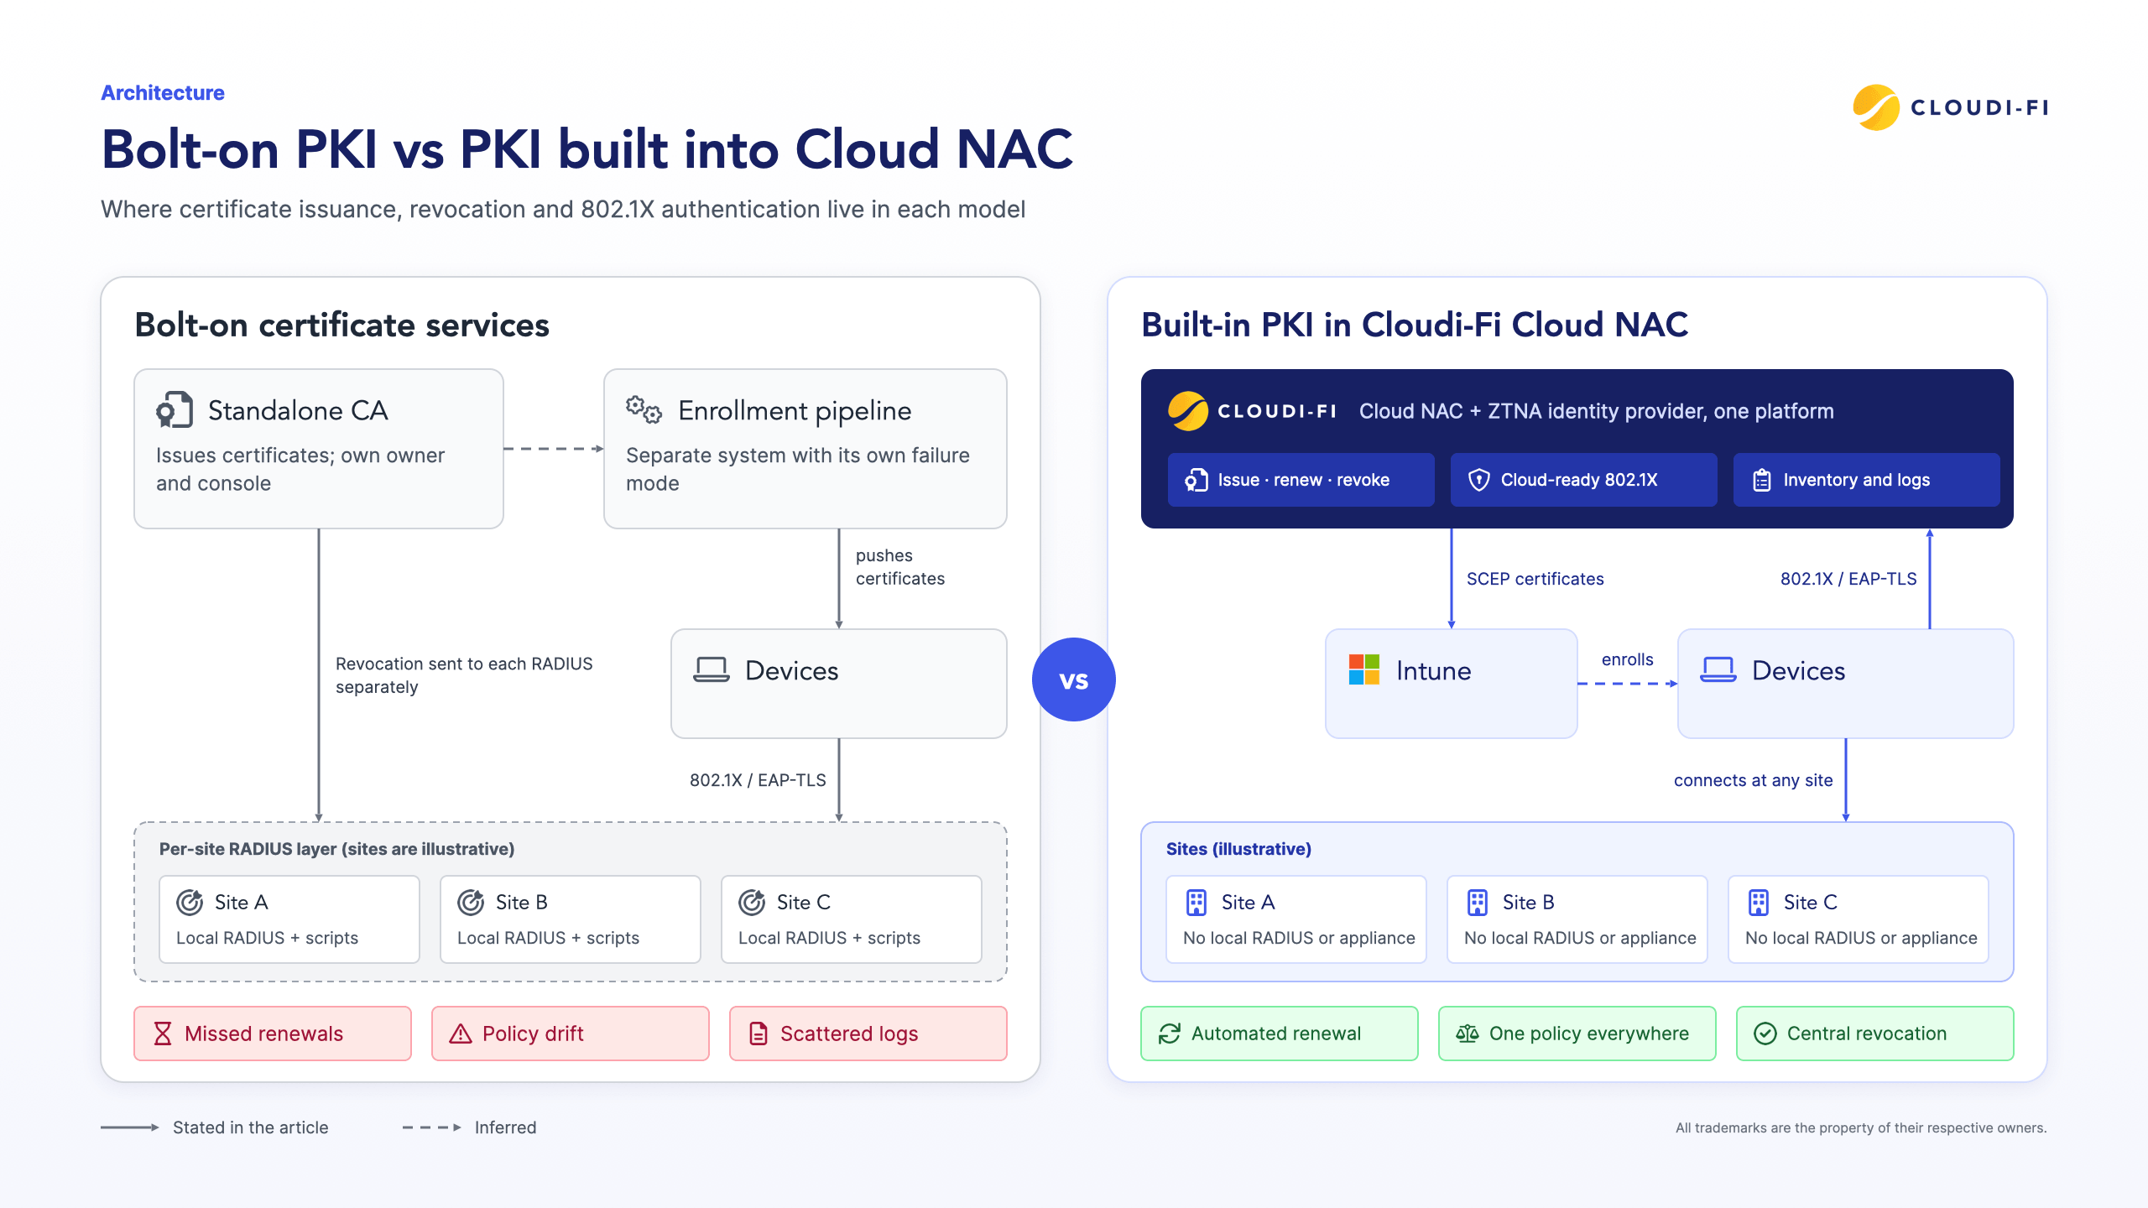The image size is (2148, 1208).
Task: Click the laptop icon in Bolt-on Devices box
Action: [x=711, y=670]
